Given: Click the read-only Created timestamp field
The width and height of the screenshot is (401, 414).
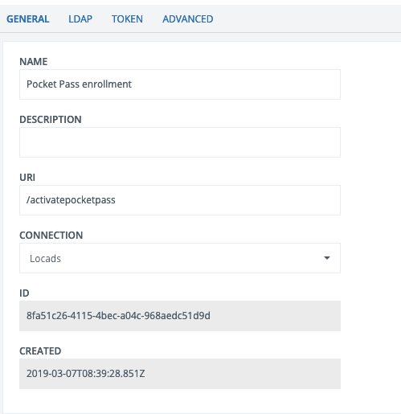Looking at the screenshot, I should click(180, 374).
